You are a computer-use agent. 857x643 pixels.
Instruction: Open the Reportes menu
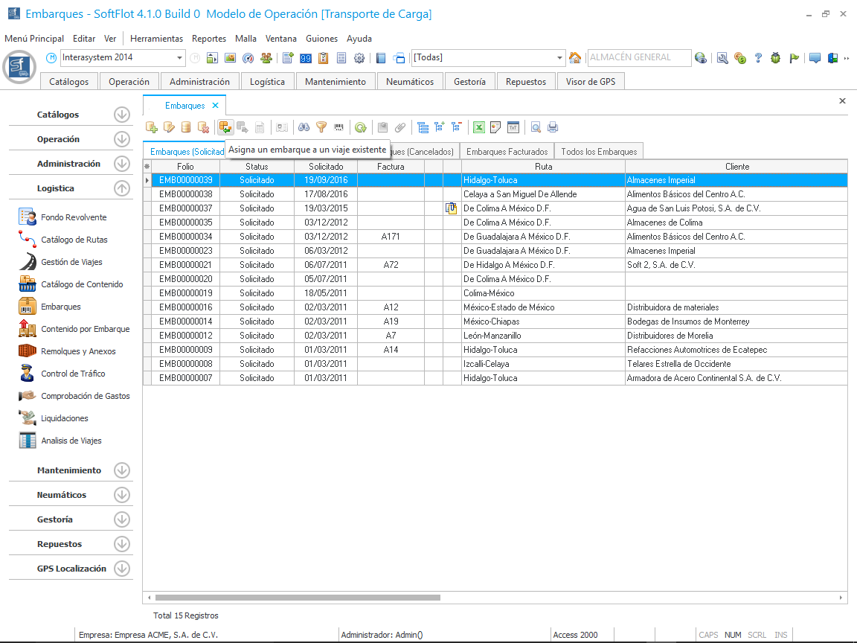point(208,39)
